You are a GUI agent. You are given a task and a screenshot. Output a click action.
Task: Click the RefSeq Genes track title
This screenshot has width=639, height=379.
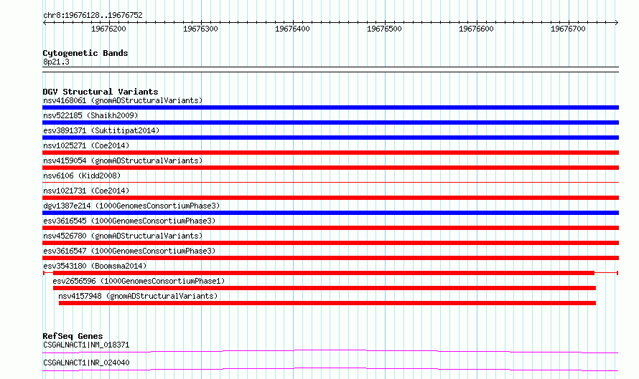pyautogui.click(x=73, y=336)
